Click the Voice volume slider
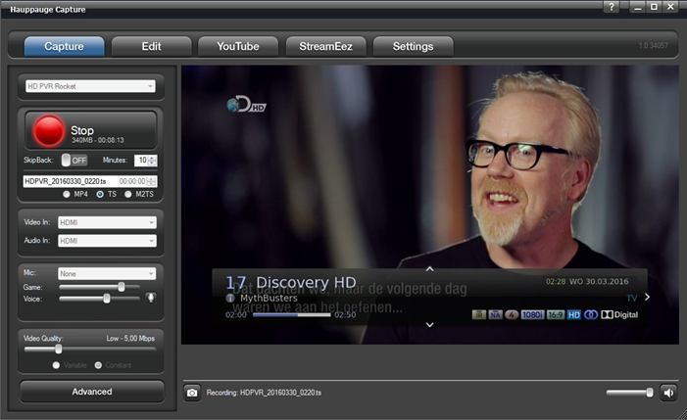Image resolution: width=687 pixels, height=420 pixels. pos(99,299)
